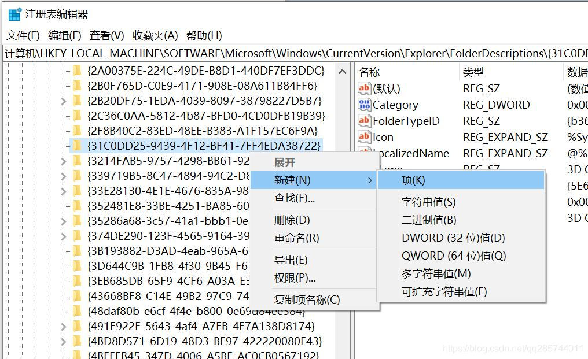Select folder icon of key starting {3B193882
The height and width of the screenshot is (359, 588).
(x=77, y=251)
